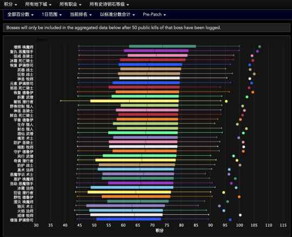The height and width of the screenshot is (237, 292).
Task: Open the 所有地下城 dropdown
Action: click(x=38, y=4)
